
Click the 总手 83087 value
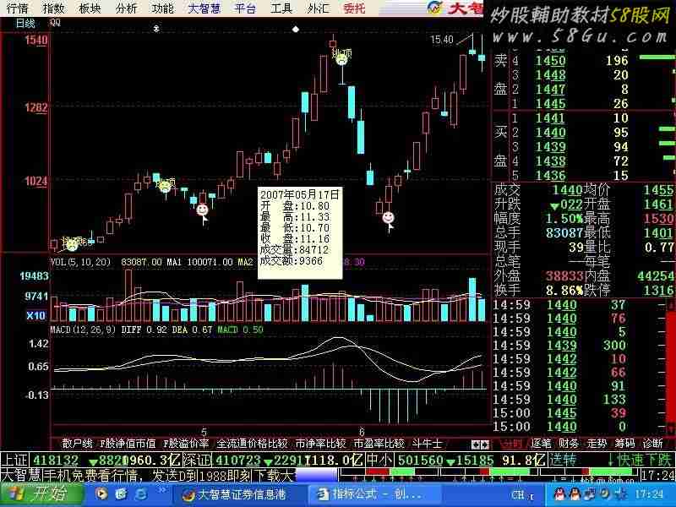564,233
